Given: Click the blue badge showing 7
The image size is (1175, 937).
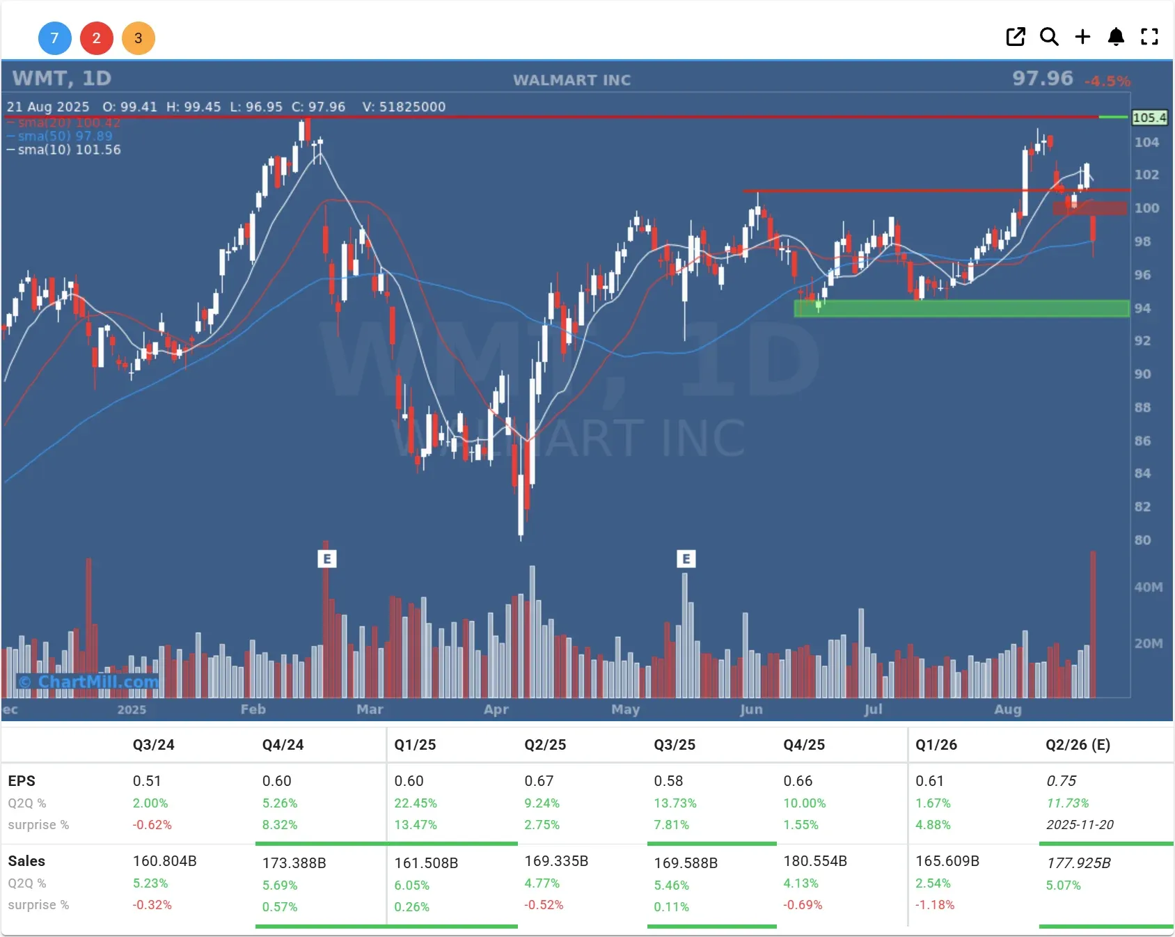Looking at the screenshot, I should coord(54,38).
